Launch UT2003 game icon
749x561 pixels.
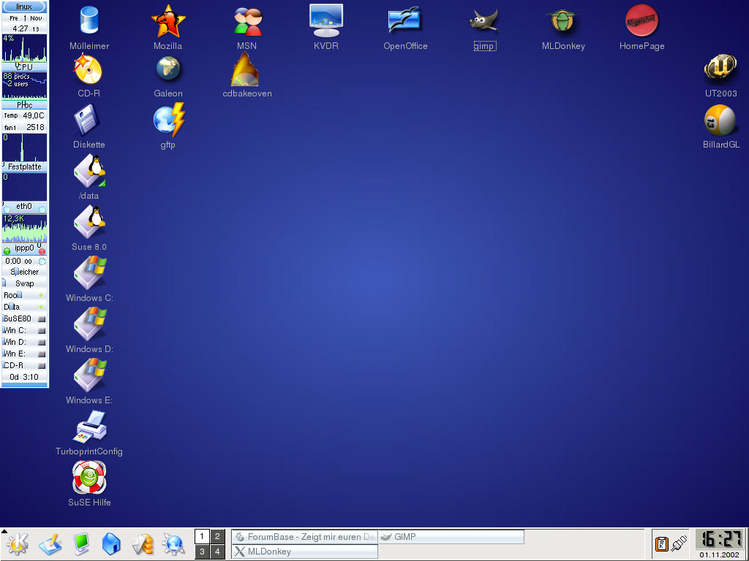point(720,69)
